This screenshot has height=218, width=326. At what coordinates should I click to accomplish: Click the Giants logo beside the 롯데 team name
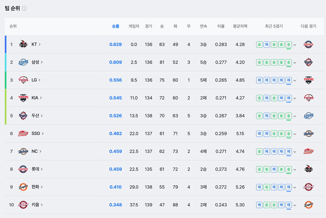(23, 169)
